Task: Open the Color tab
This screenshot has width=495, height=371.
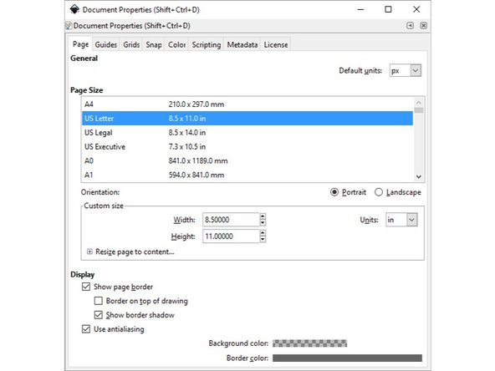Action: 176,45
